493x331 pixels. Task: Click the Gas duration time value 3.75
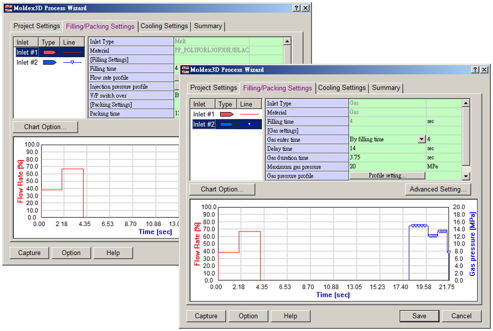[x=387, y=157]
